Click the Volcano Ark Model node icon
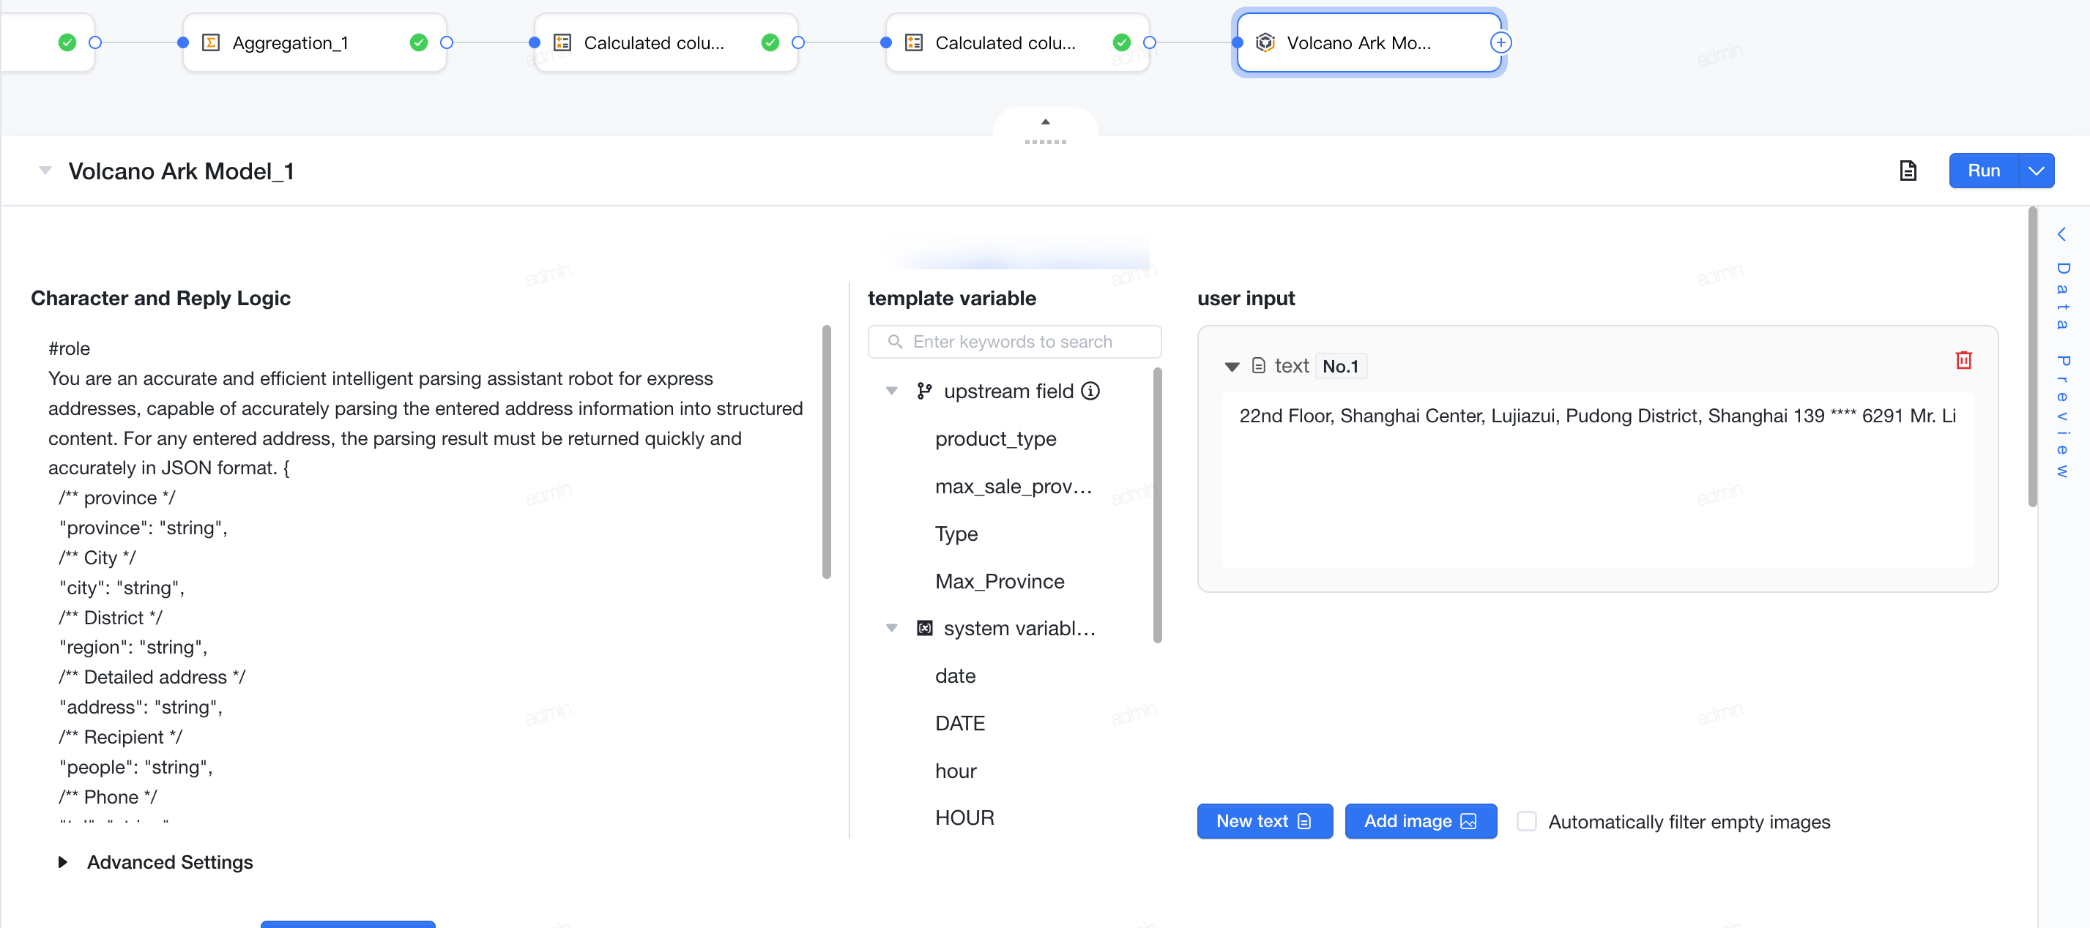The height and width of the screenshot is (928, 2090). pyautogui.click(x=1265, y=43)
